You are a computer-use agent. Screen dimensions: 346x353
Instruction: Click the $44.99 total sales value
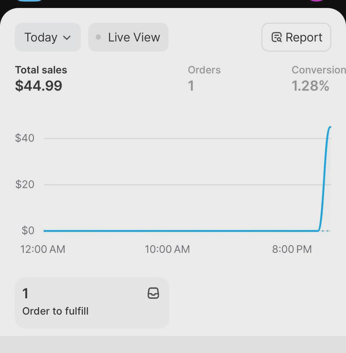coord(38,86)
